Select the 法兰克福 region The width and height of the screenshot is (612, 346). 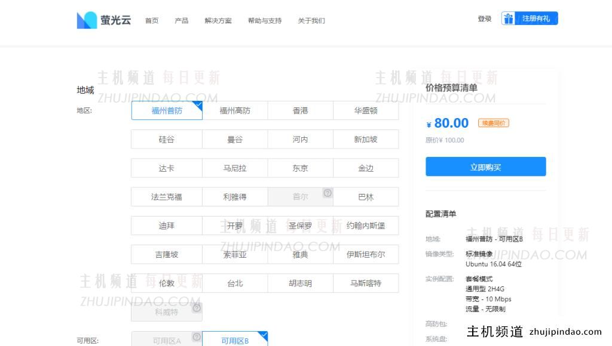[x=167, y=197]
